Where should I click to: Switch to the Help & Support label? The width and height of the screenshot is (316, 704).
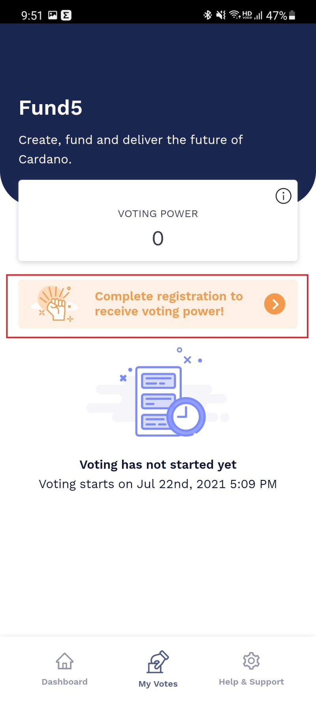coord(251,682)
